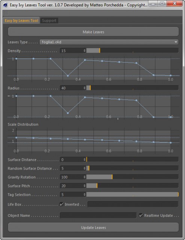The width and height of the screenshot is (185, 240).
Task: Click the Cinema 4D logo icon in title bar
Action: (x=6, y=5)
